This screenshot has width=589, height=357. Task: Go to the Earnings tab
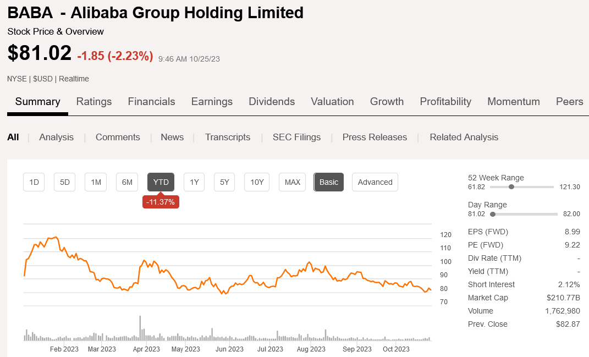tap(212, 101)
